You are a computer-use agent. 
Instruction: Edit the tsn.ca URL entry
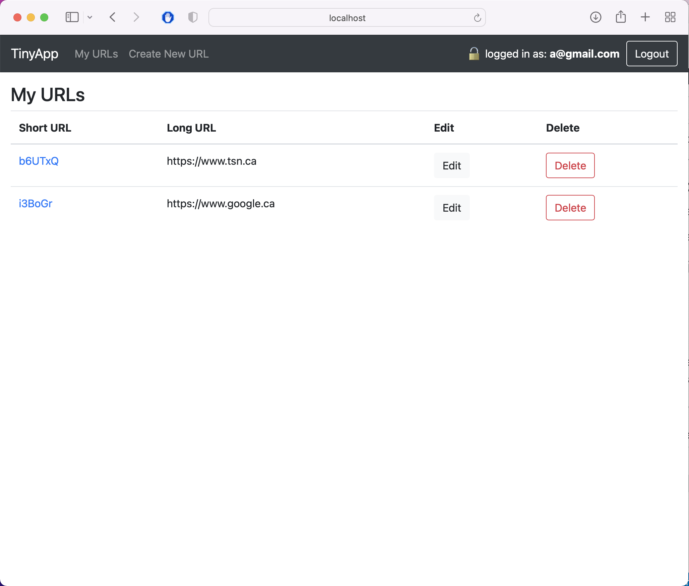coord(451,165)
